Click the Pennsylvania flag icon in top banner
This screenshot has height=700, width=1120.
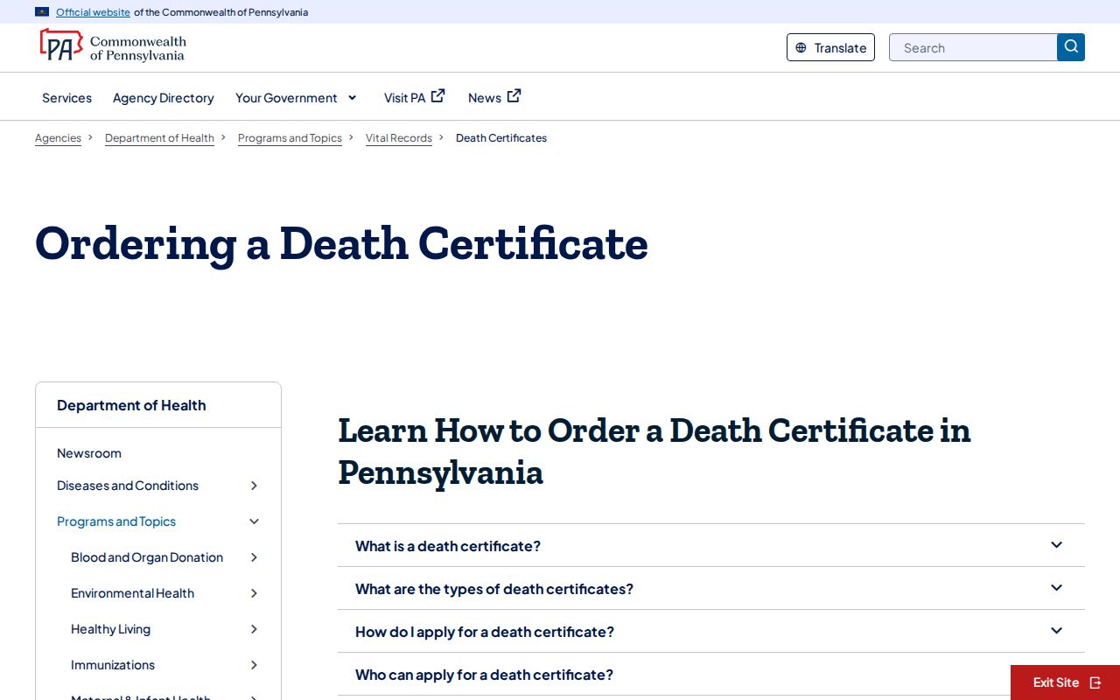click(42, 12)
